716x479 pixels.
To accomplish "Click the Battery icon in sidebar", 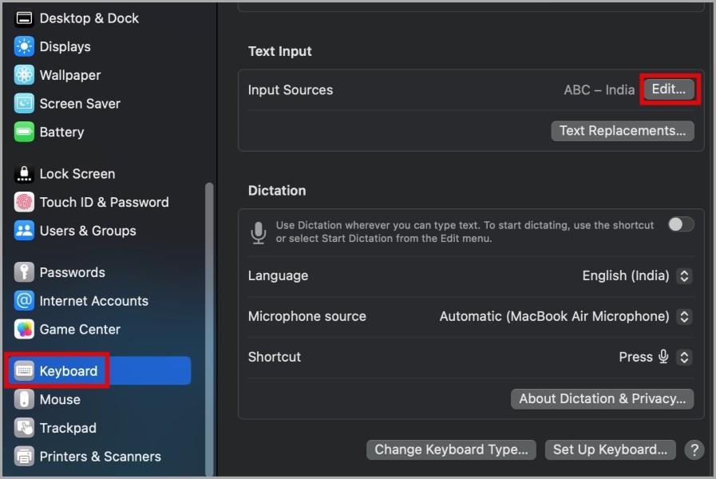I will click(24, 132).
